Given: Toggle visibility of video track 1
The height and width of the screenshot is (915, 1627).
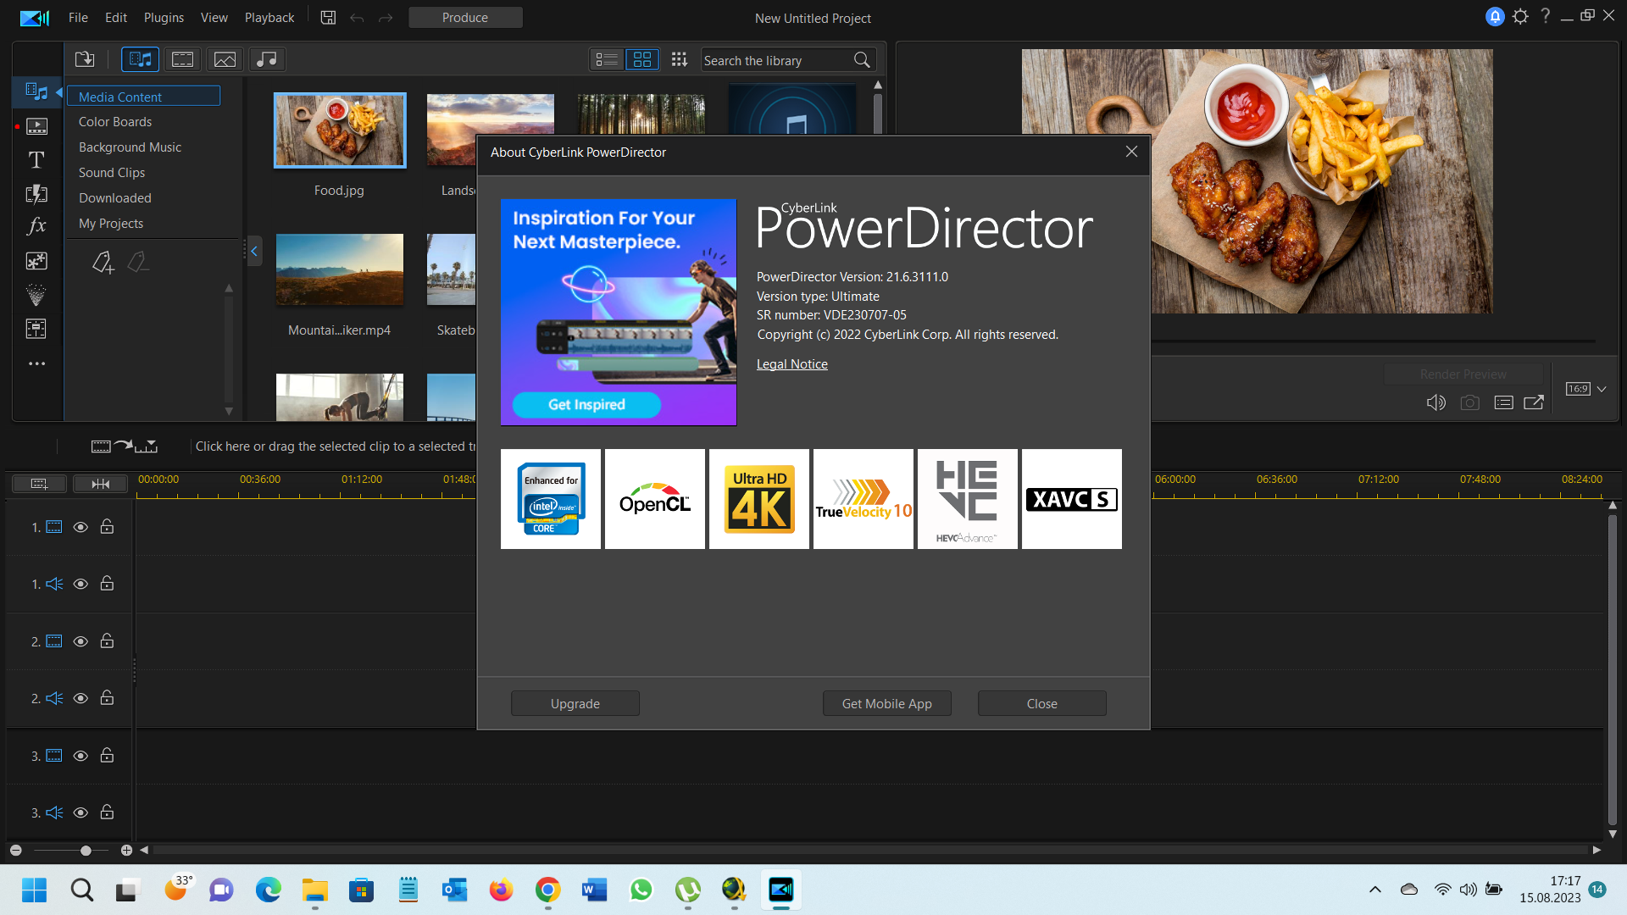Looking at the screenshot, I should (81, 527).
